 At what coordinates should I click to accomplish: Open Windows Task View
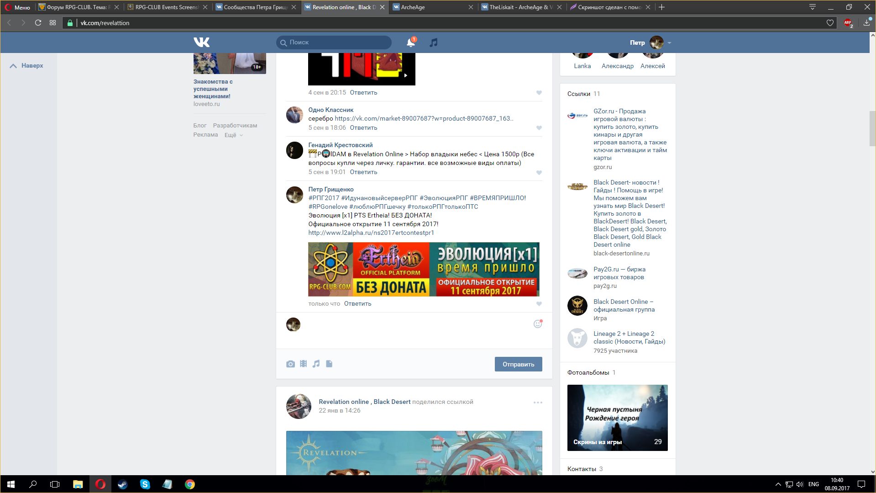[55, 484]
